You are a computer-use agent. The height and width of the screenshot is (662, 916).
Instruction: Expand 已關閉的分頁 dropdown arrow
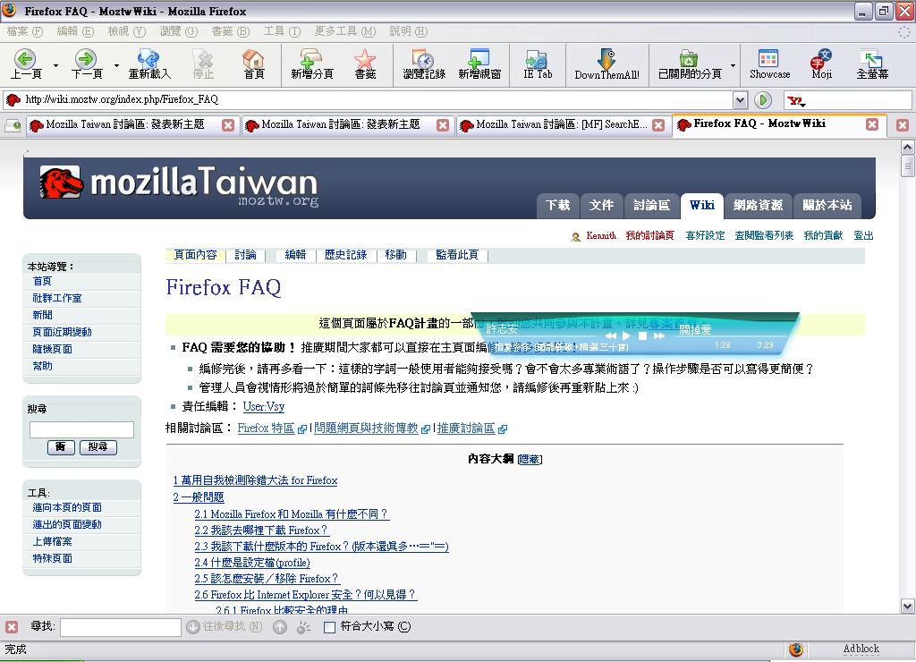click(x=732, y=65)
